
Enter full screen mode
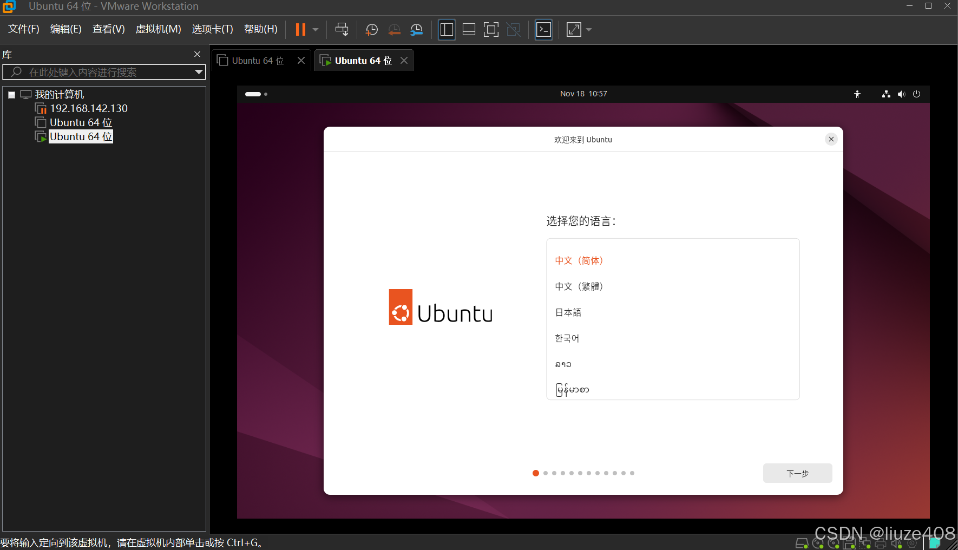pyautogui.click(x=491, y=29)
